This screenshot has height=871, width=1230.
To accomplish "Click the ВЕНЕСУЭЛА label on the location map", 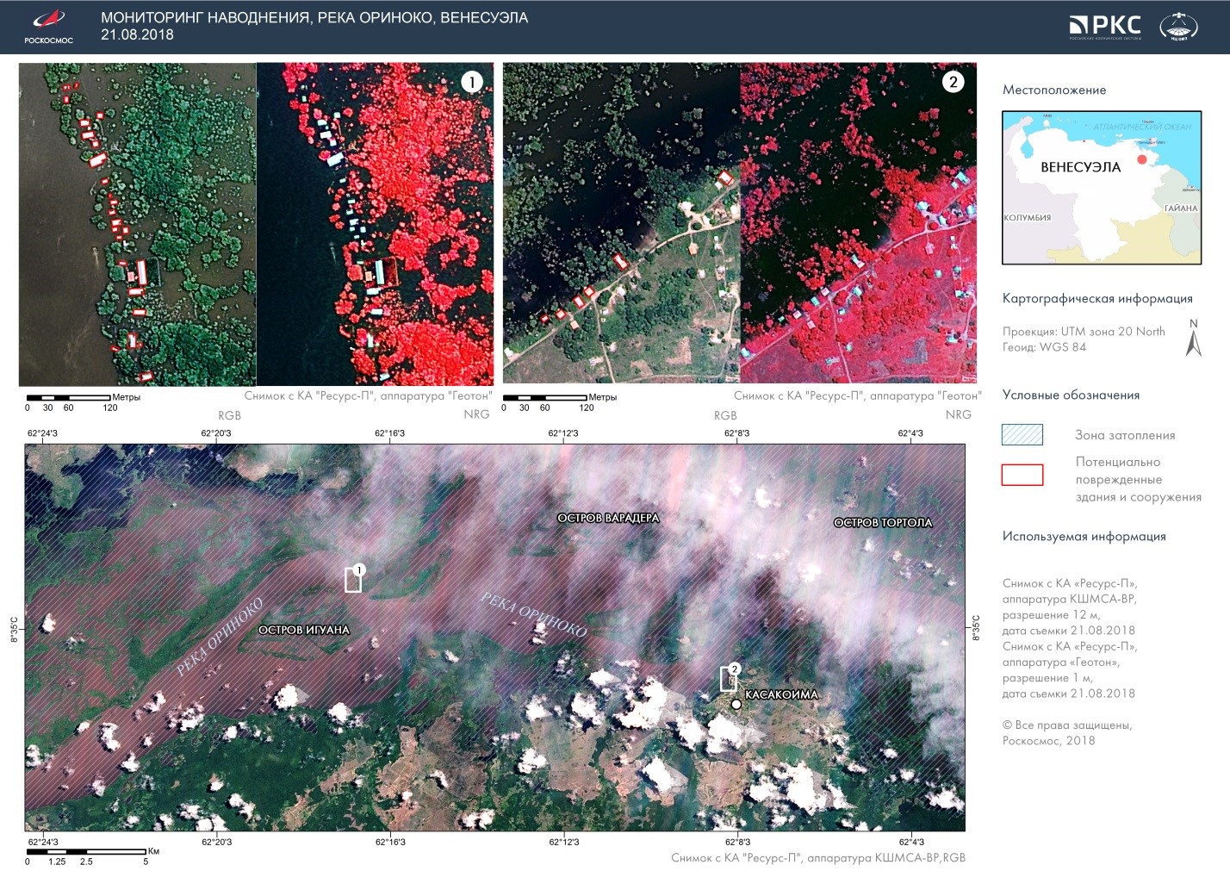I will click(1080, 167).
